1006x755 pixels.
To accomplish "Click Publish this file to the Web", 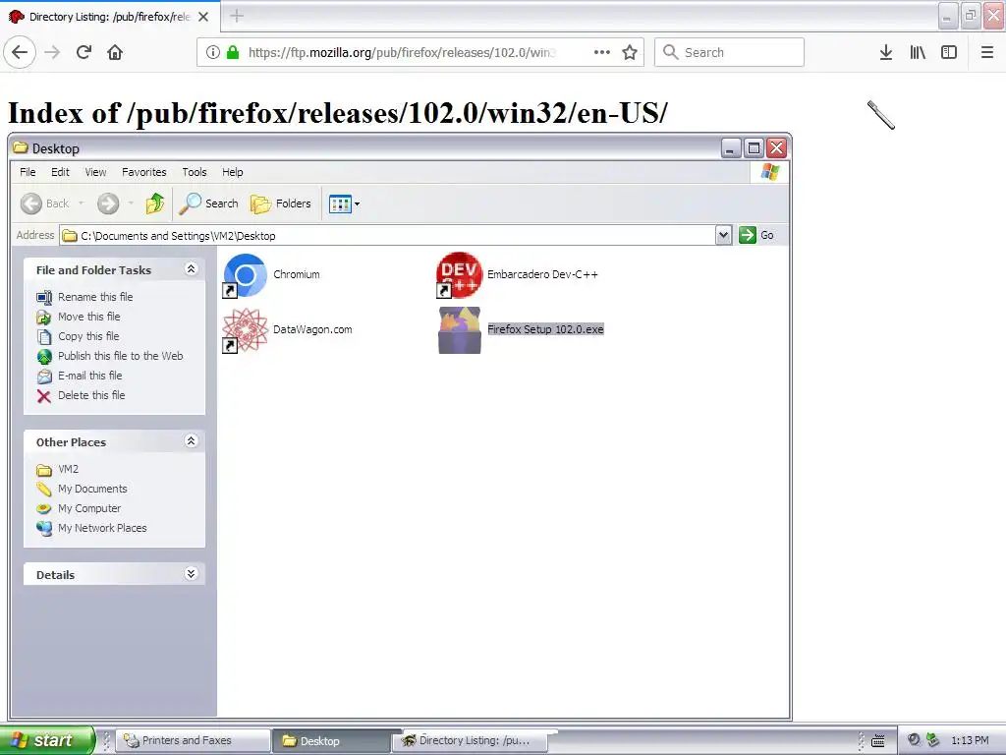I will point(121,356).
